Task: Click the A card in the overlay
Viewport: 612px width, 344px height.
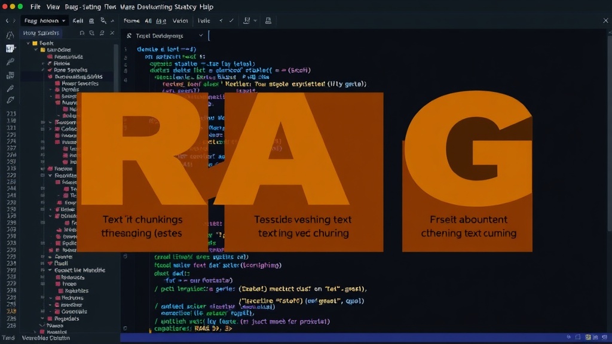Action: pos(304,172)
